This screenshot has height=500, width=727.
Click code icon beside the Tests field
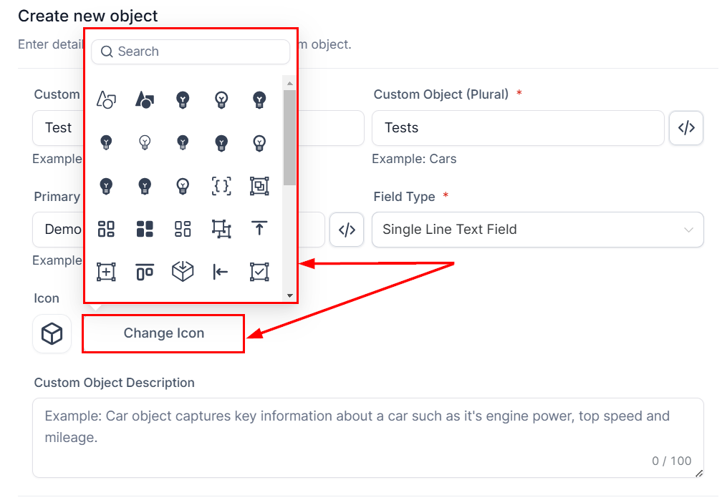point(686,128)
